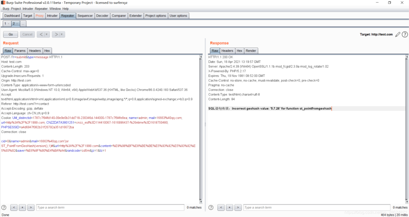The image size is (409, 217).
Task: Click the response pane vertical scrollbar
Action: (407, 129)
